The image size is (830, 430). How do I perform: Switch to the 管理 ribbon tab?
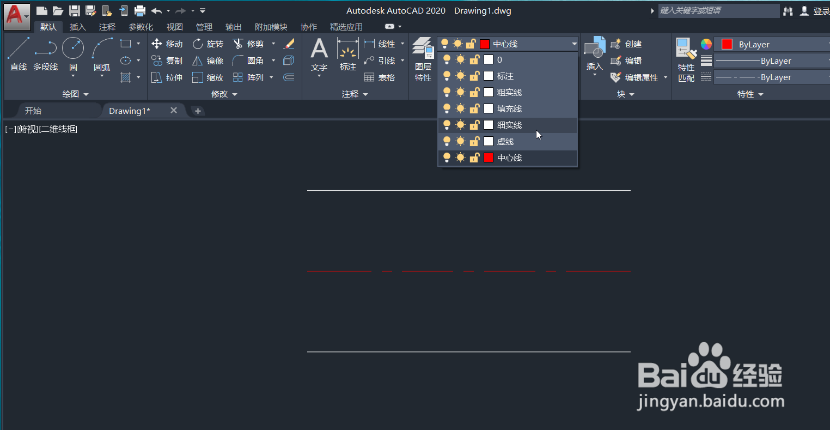point(204,27)
